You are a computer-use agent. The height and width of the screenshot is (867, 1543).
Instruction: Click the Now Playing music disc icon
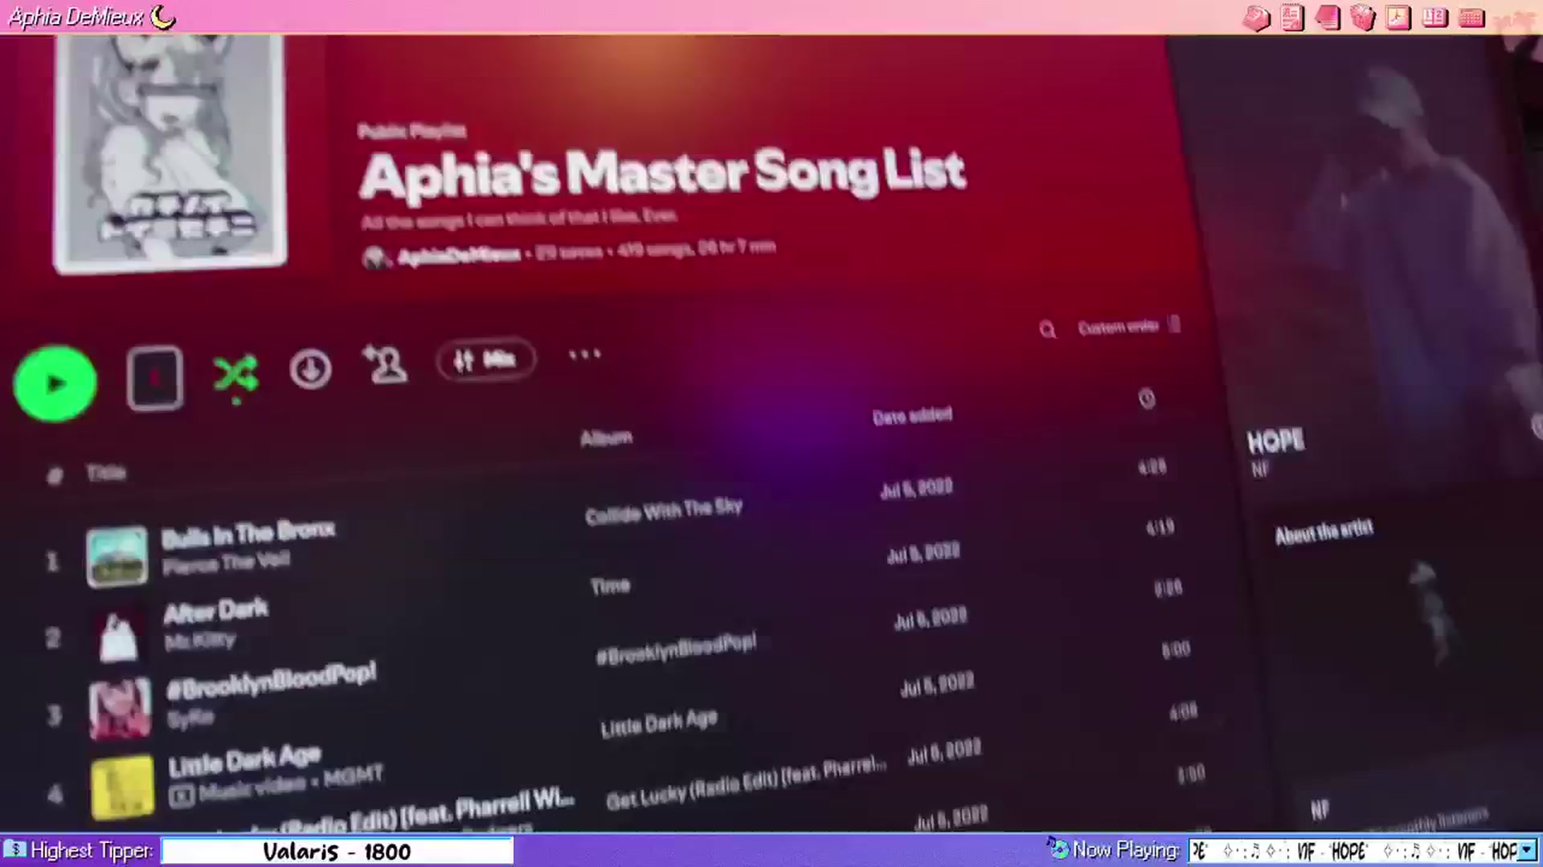point(1058,849)
